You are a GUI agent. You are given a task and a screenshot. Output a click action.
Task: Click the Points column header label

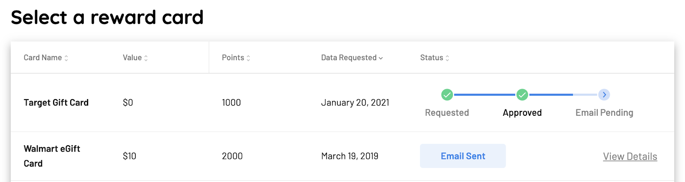pyautogui.click(x=233, y=58)
